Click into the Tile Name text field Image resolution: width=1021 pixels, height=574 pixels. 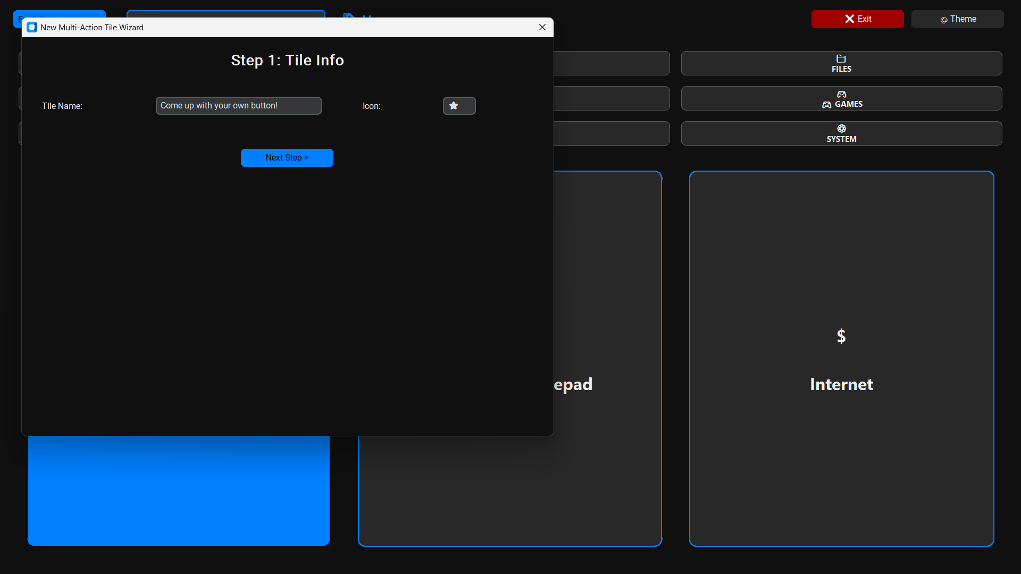238,105
